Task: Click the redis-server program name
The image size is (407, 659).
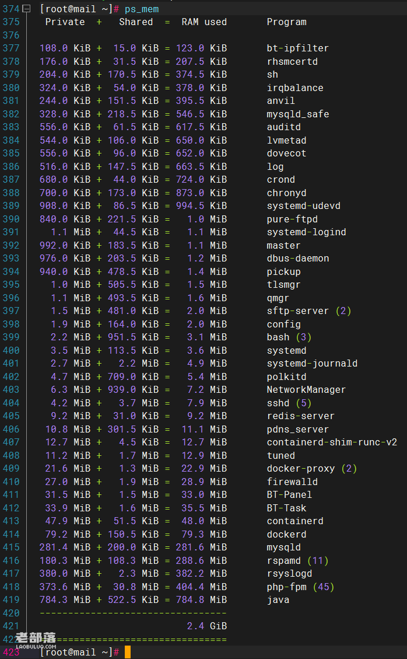Action: [x=301, y=416]
